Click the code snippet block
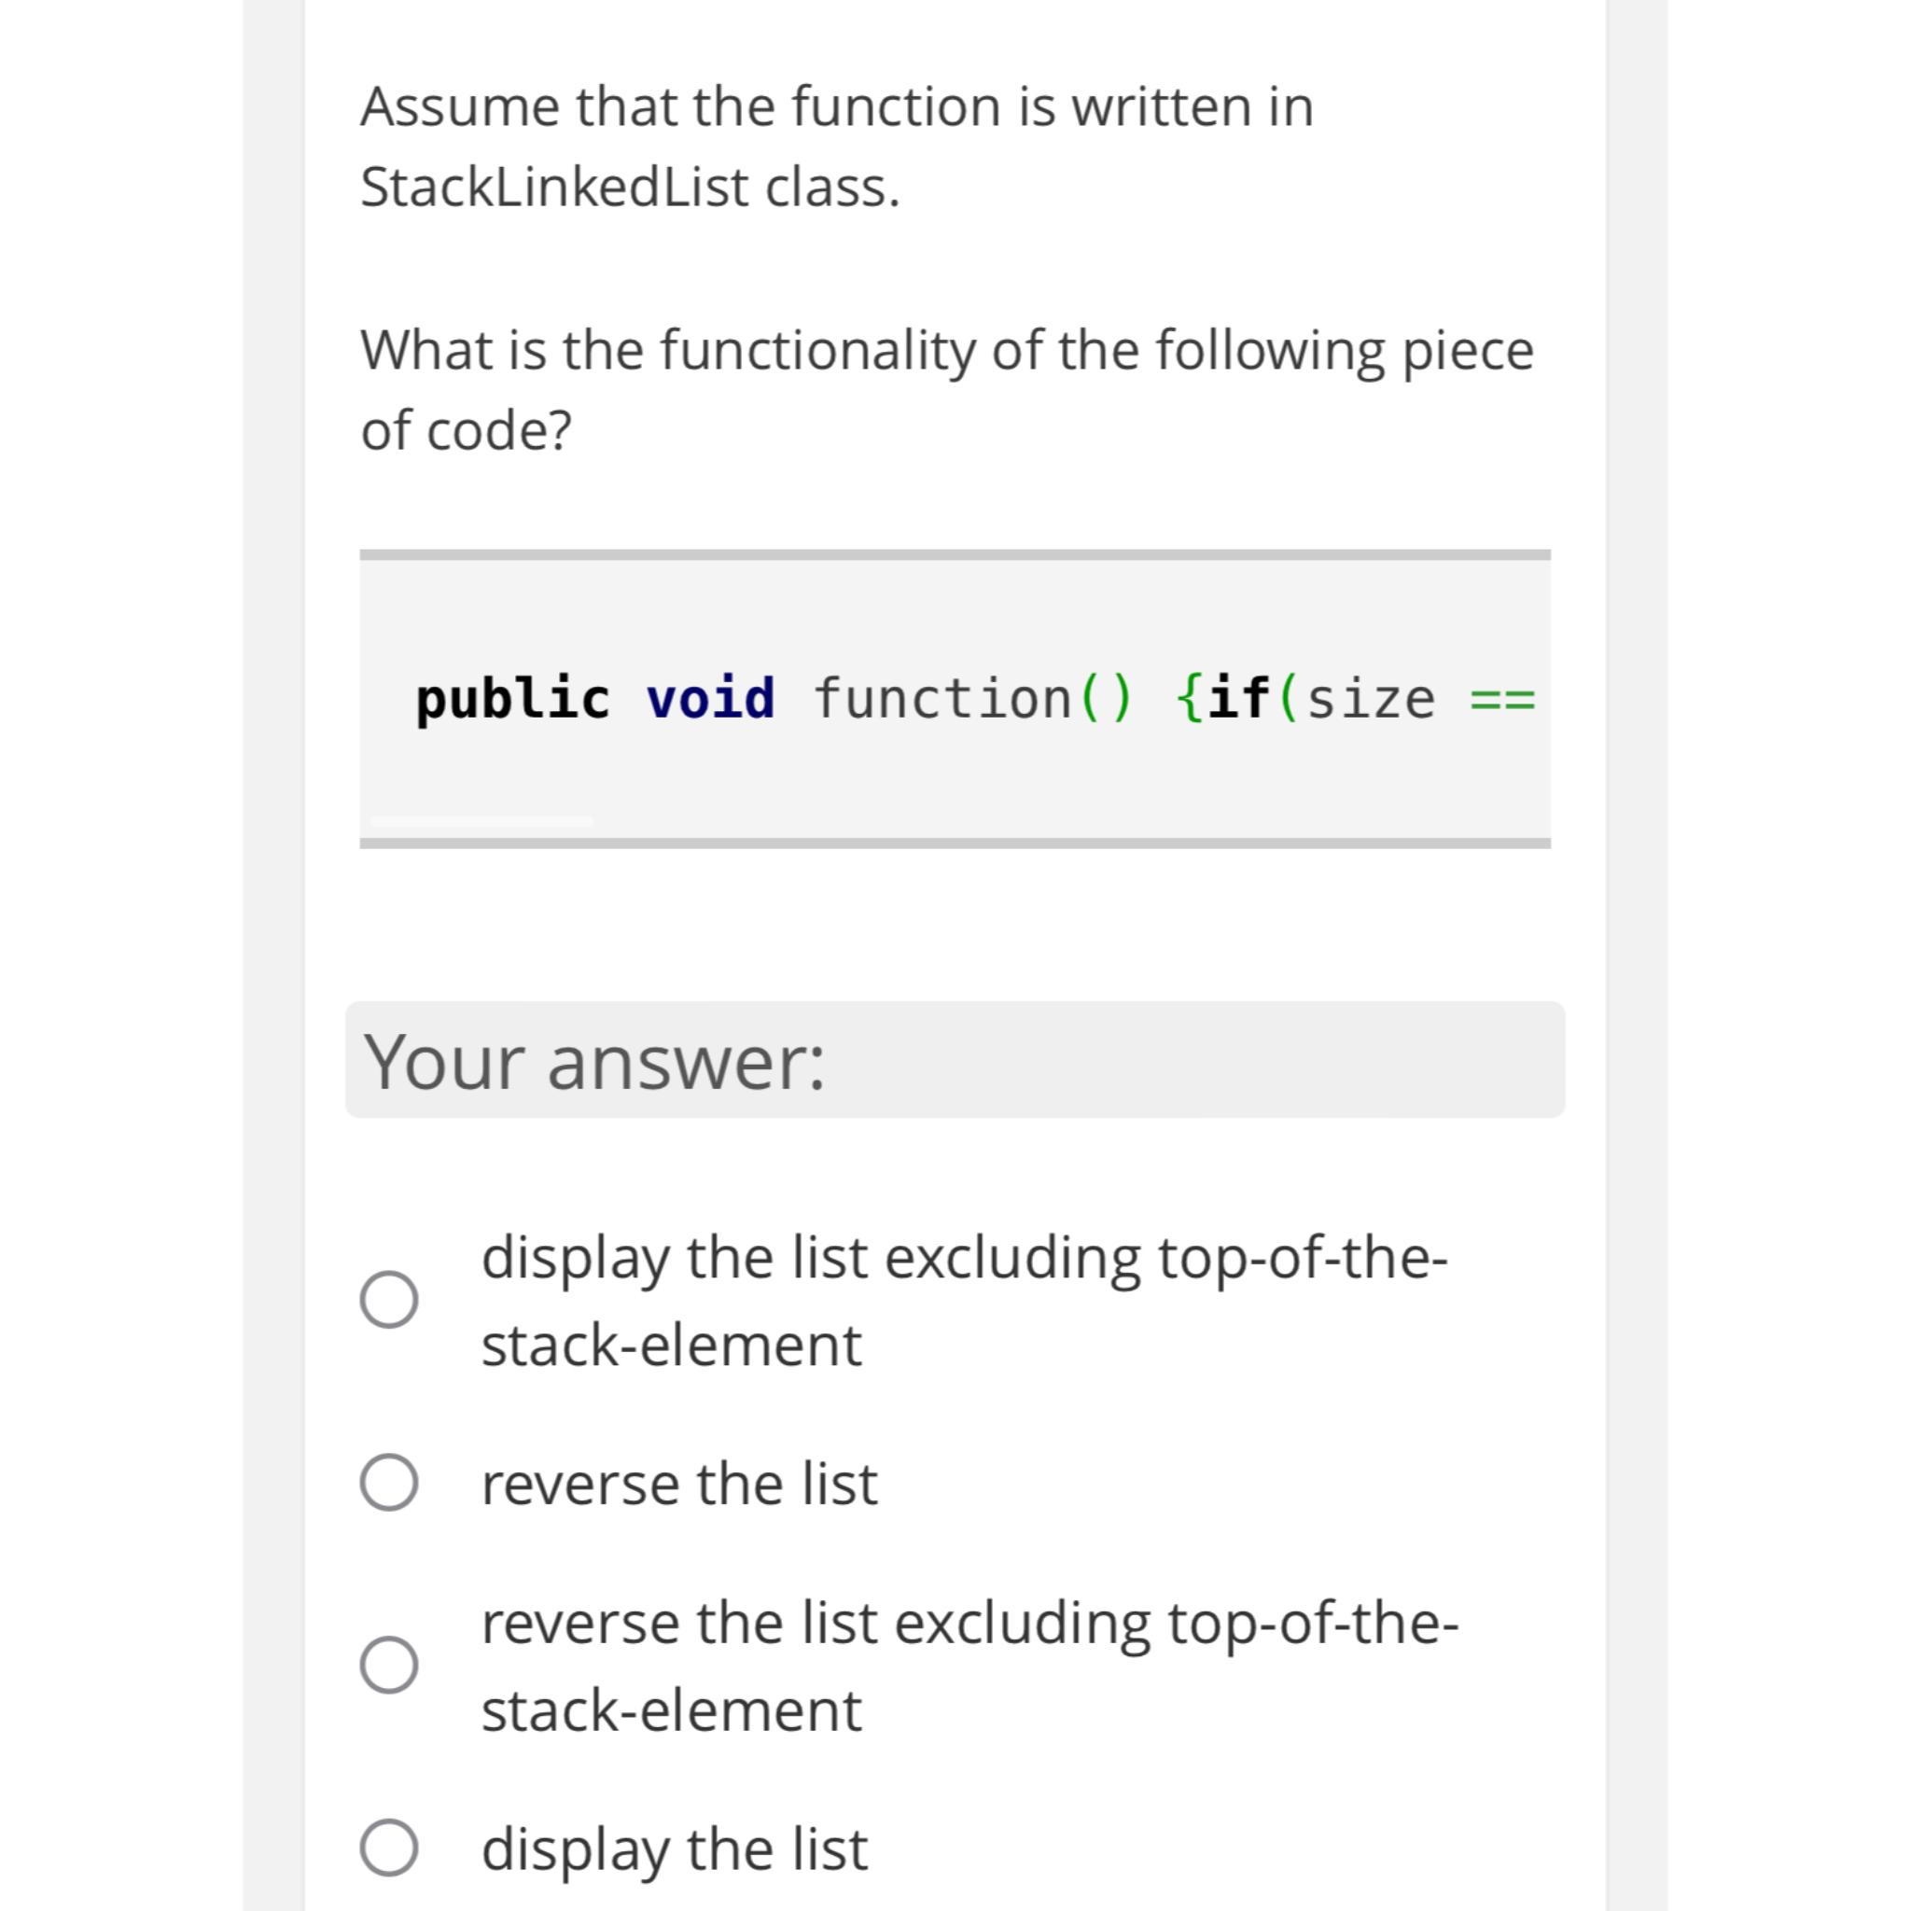Image resolution: width=1911 pixels, height=1911 pixels. click(955, 697)
